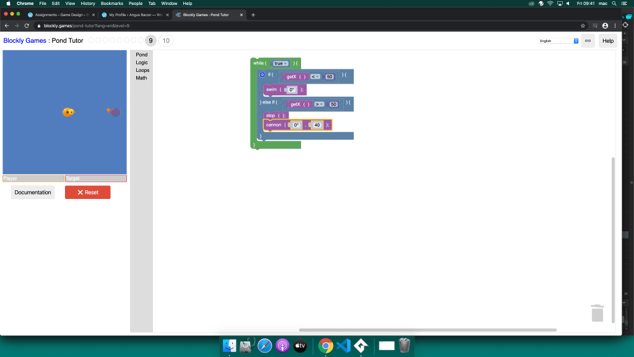This screenshot has width=634, height=357.
Task: Click the red Reset button
Action: click(x=87, y=192)
